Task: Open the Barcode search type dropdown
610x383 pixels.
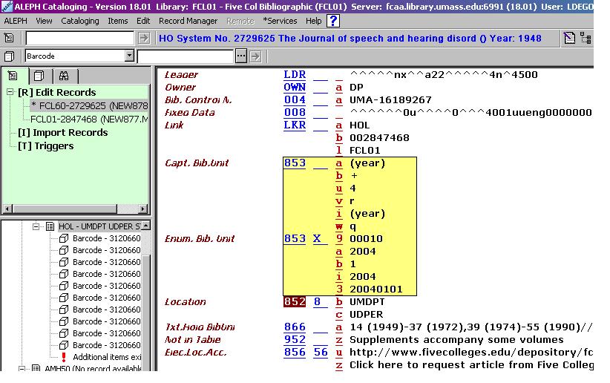Action: (x=129, y=56)
